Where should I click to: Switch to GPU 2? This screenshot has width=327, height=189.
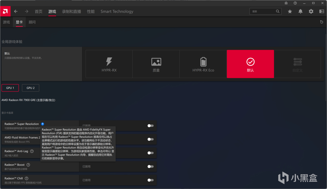click(x=30, y=88)
